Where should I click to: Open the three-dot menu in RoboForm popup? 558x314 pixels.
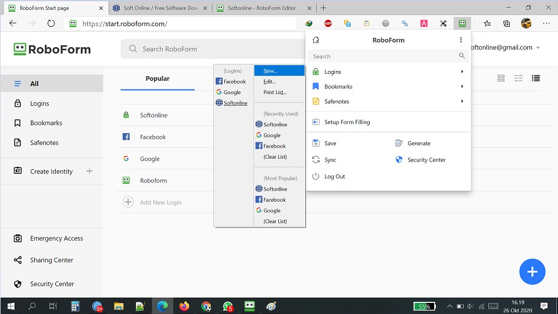point(461,40)
